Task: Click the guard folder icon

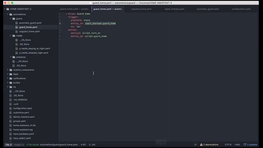Action: (14, 18)
